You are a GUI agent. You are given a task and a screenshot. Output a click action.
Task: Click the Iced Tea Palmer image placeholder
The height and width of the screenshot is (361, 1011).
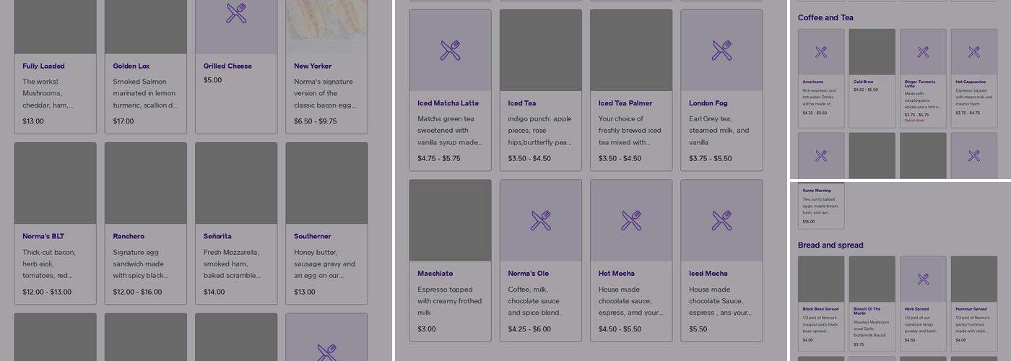(631, 51)
